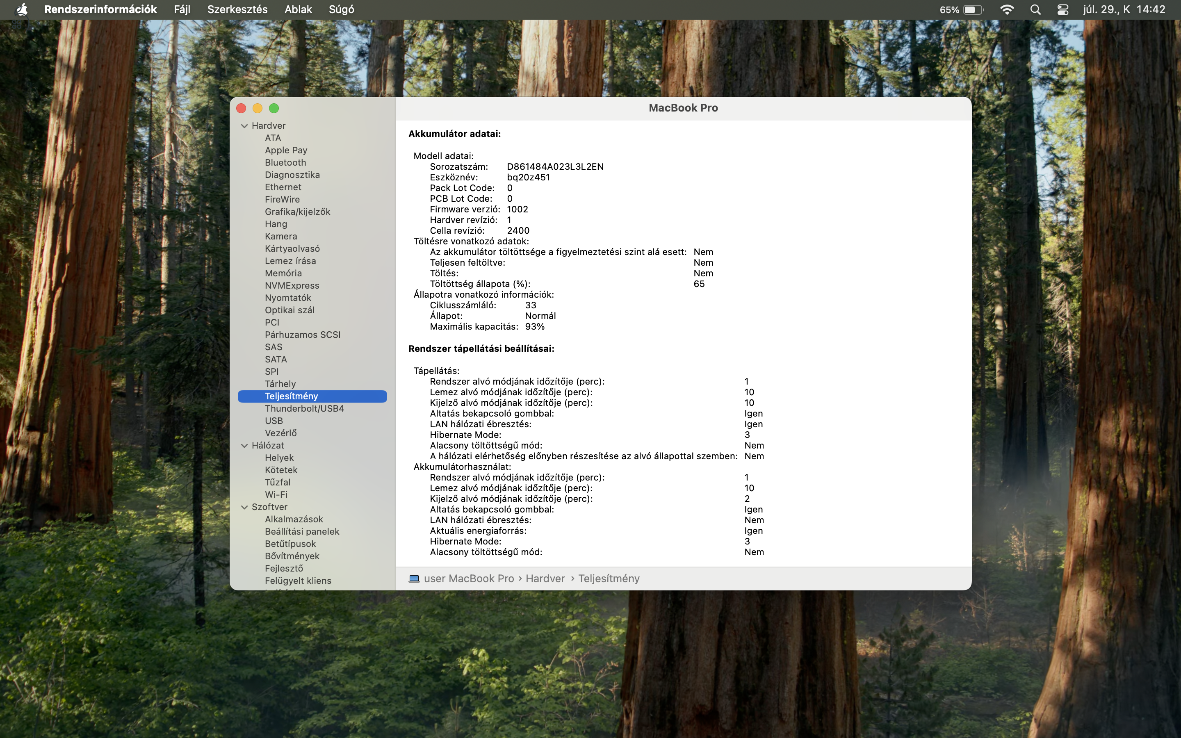Open Control Center icon in menu bar
The height and width of the screenshot is (738, 1181).
[1062, 10]
